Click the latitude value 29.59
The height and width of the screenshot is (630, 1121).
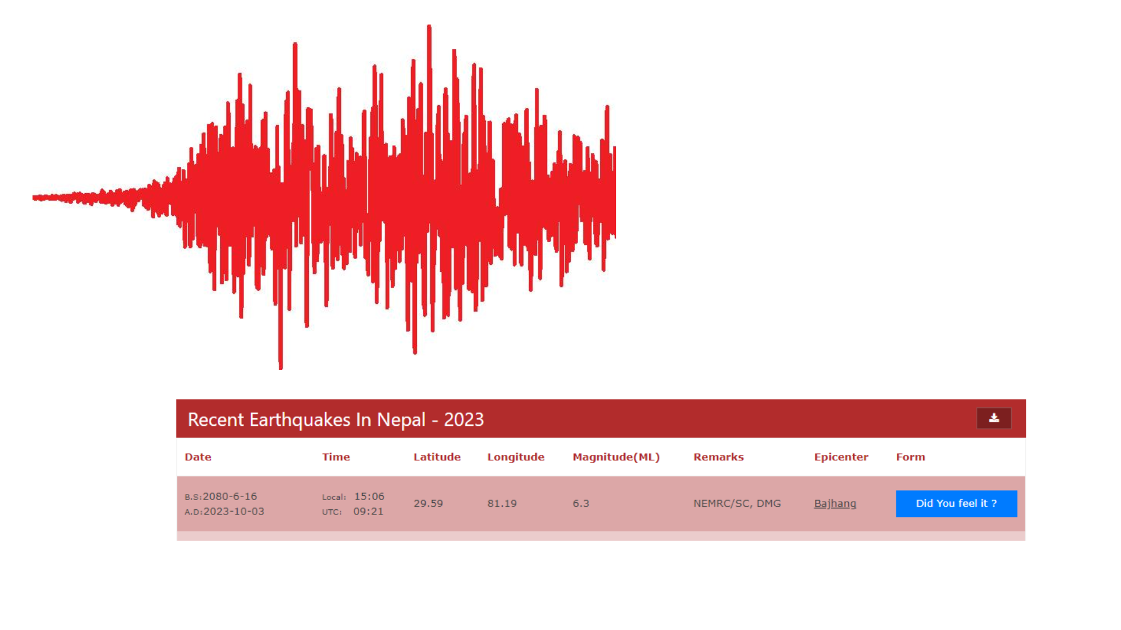pyautogui.click(x=428, y=503)
